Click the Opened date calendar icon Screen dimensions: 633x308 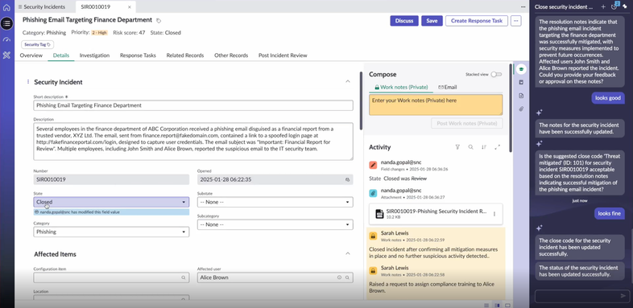(x=348, y=180)
